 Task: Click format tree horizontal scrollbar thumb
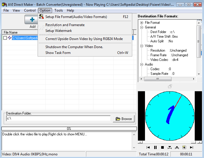(158, 79)
